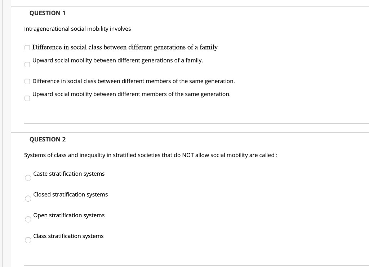Image resolution: width=369 pixels, height=267 pixels.
Task: Click the 'Class stratification systems' answer label
Action: coord(68,236)
